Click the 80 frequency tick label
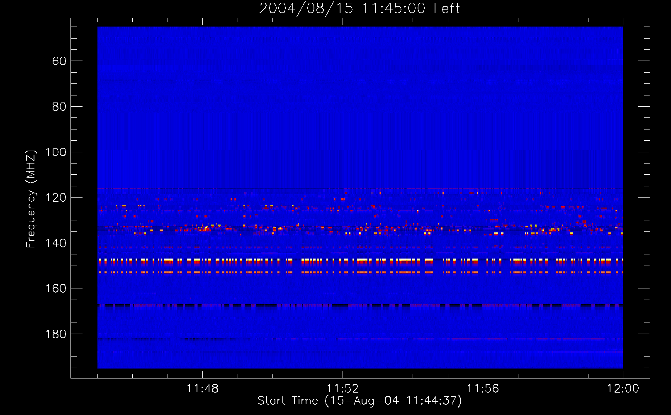The height and width of the screenshot is (415, 671). pyautogui.click(x=59, y=107)
